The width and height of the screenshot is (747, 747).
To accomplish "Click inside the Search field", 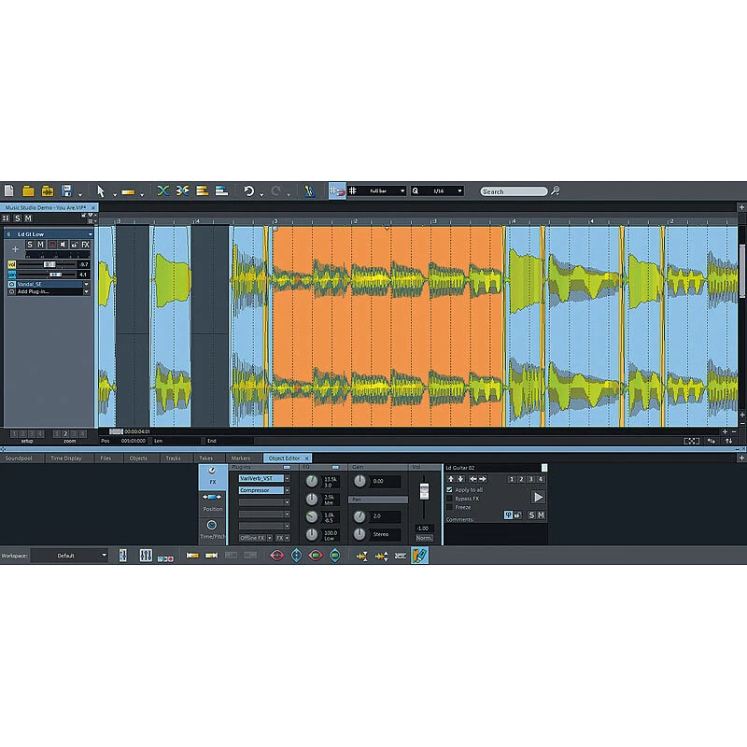I will [x=514, y=190].
